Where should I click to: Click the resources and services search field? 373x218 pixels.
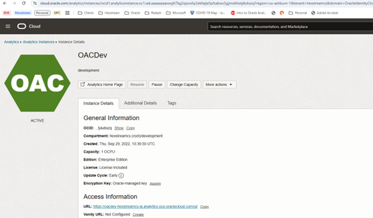coord(291,26)
